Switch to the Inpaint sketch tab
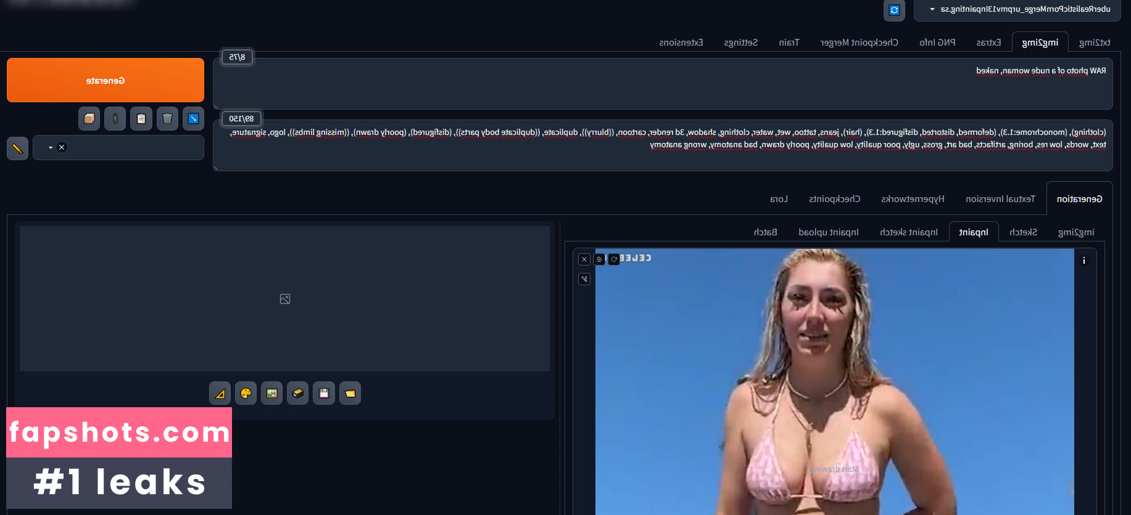Screen dimensions: 1131x515 [908, 232]
